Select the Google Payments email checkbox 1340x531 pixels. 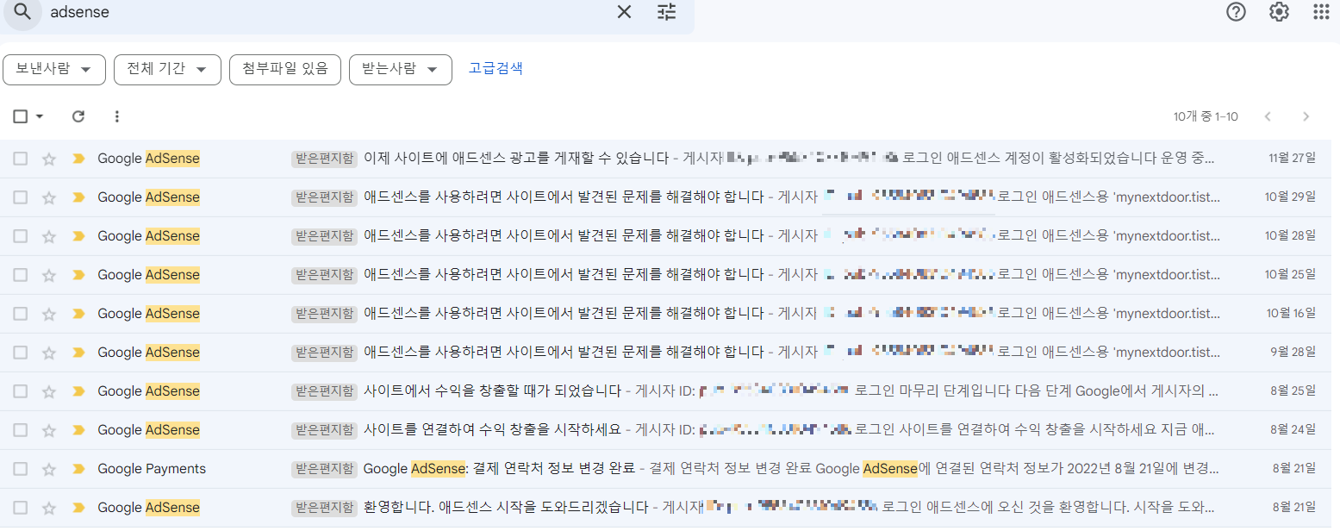point(21,469)
